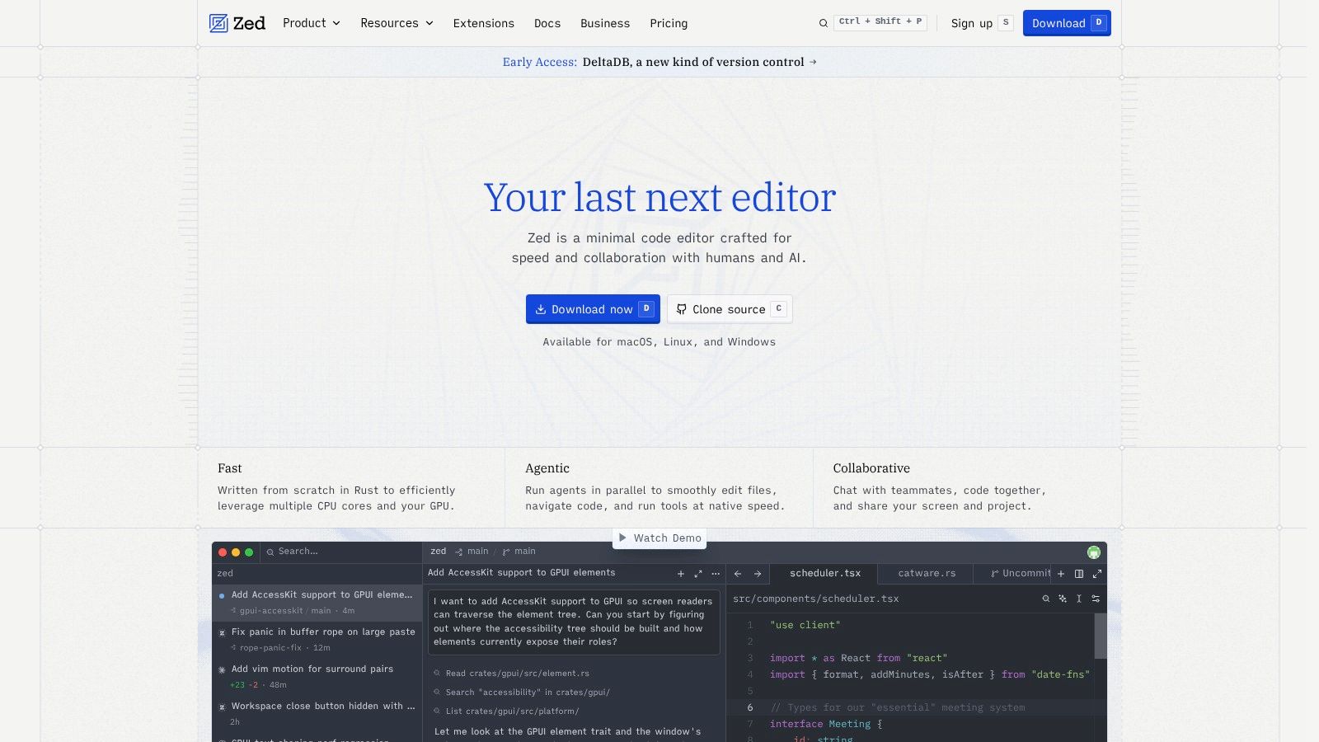Click the Clone source button

tap(730, 309)
